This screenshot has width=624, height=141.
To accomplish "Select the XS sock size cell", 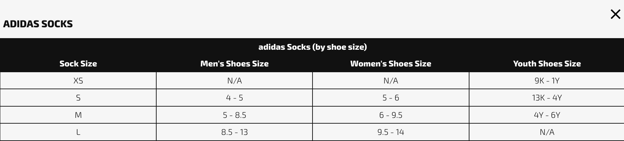I will (78, 81).
